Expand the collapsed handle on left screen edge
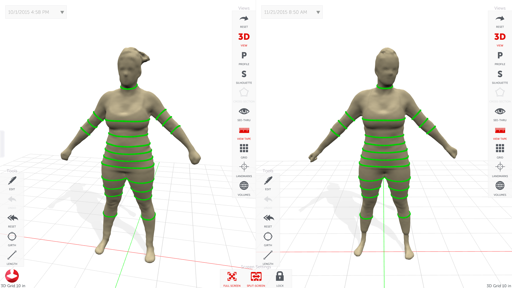This screenshot has width=512, height=288. click(x=2, y=144)
